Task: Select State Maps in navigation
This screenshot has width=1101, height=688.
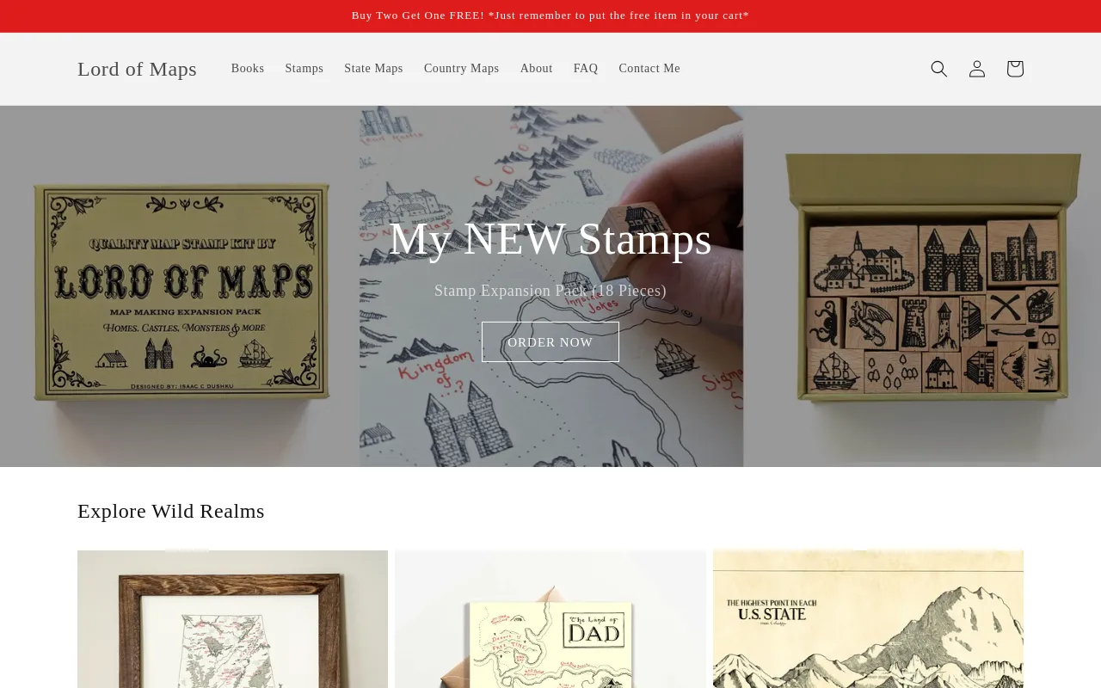Action: pos(373,69)
